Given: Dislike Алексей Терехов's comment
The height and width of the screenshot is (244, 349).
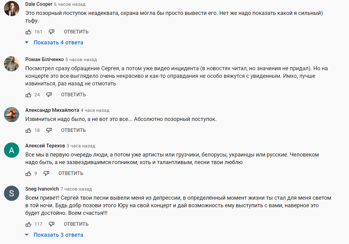Looking at the screenshot, I should [46, 174].
